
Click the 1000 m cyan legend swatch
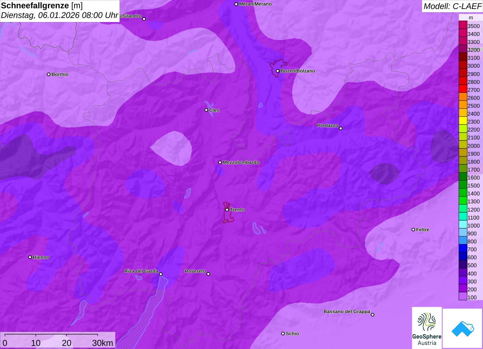(x=463, y=224)
